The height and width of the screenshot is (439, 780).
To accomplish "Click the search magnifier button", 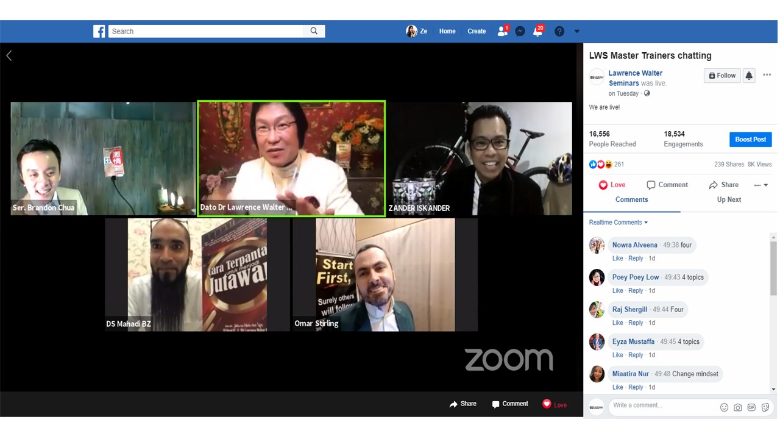I will pyautogui.click(x=314, y=31).
